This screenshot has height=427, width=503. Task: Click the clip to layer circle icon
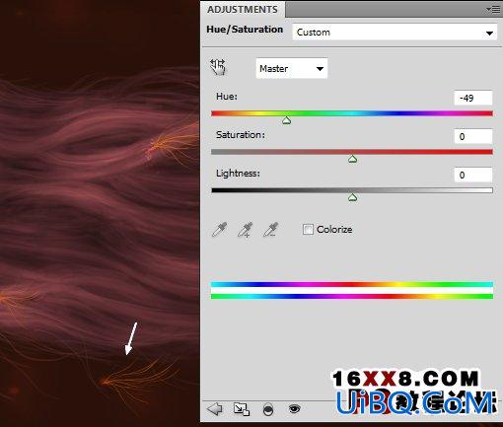pyautogui.click(x=268, y=409)
